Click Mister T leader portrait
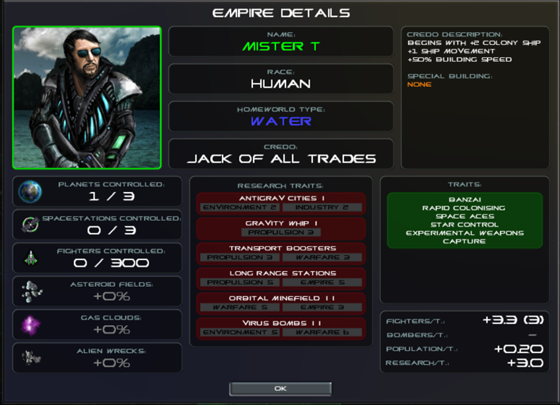This screenshot has width=560, height=405. click(x=87, y=98)
